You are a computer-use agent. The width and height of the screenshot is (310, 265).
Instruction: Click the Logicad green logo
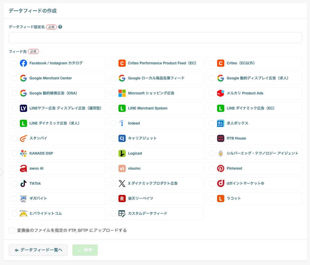click(122, 153)
